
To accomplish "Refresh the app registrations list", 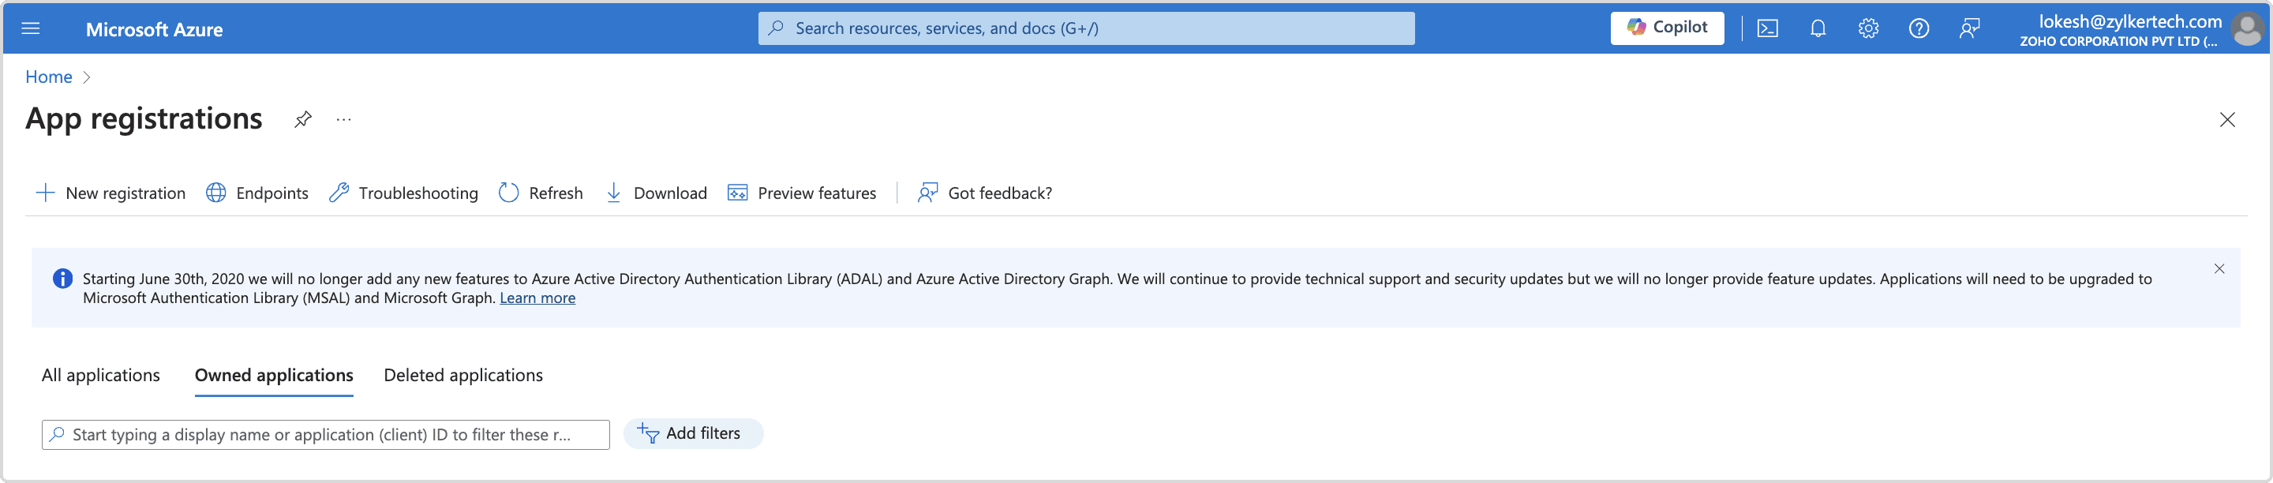I will [x=541, y=193].
